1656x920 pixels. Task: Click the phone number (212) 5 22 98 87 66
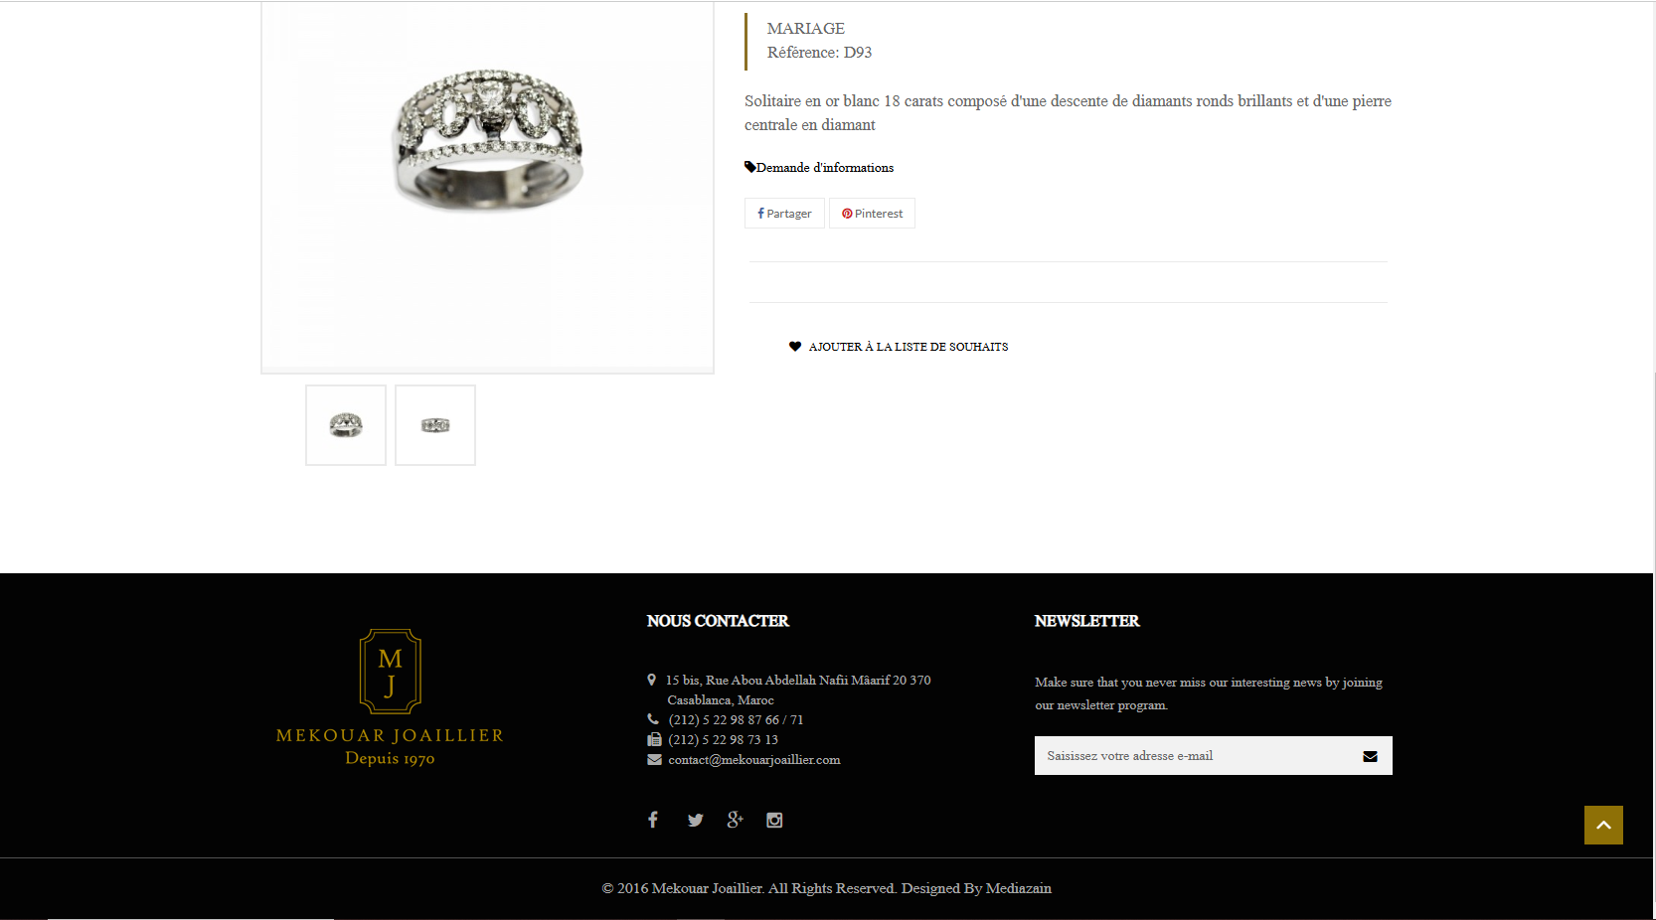click(724, 720)
